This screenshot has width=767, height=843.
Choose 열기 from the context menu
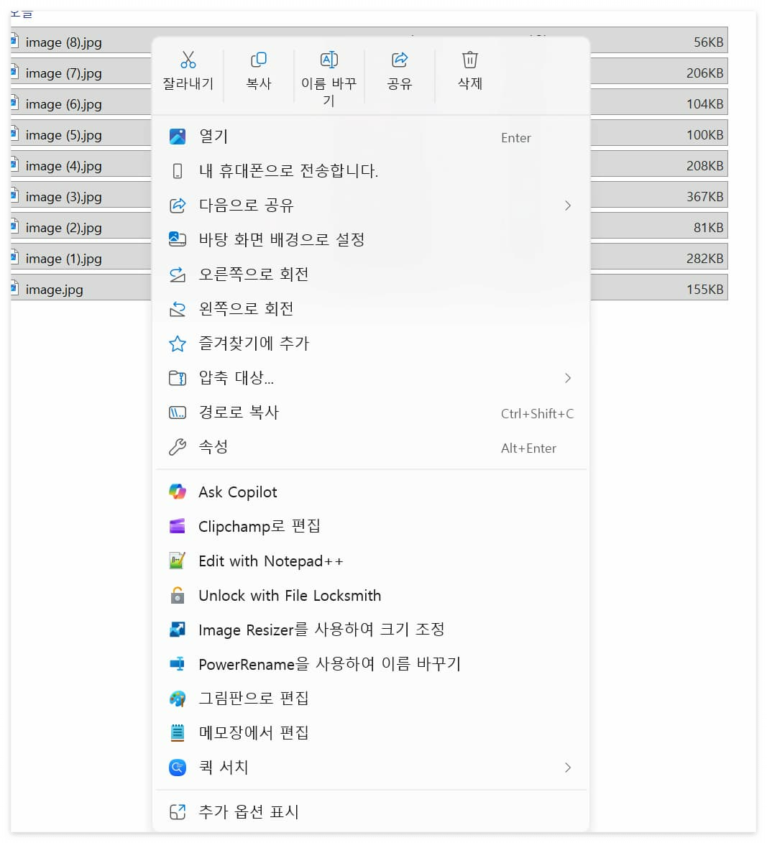[212, 136]
